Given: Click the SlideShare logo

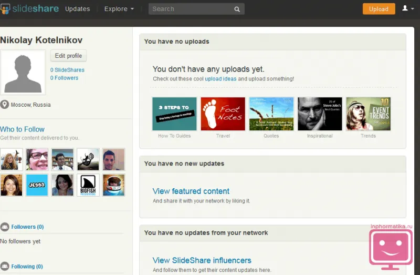Looking at the screenshot, I should pos(29,8).
